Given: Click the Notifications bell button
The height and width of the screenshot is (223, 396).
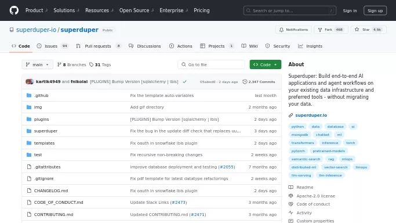Looking at the screenshot, I should (293, 30).
